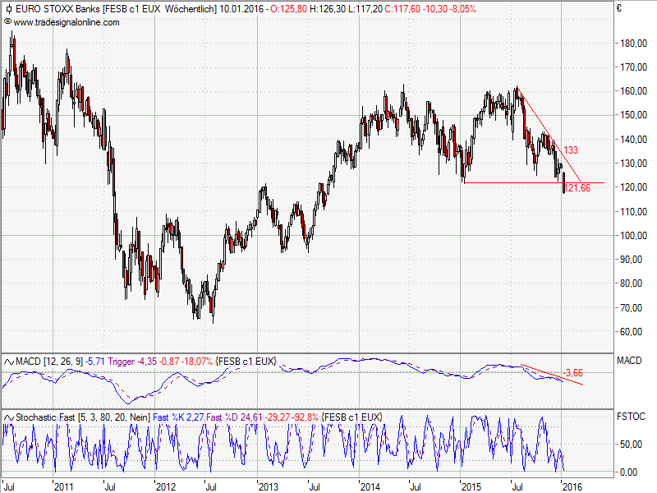Click the line icon before MACD label
The width and height of the screenshot is (657, 493).
(8, 362)
